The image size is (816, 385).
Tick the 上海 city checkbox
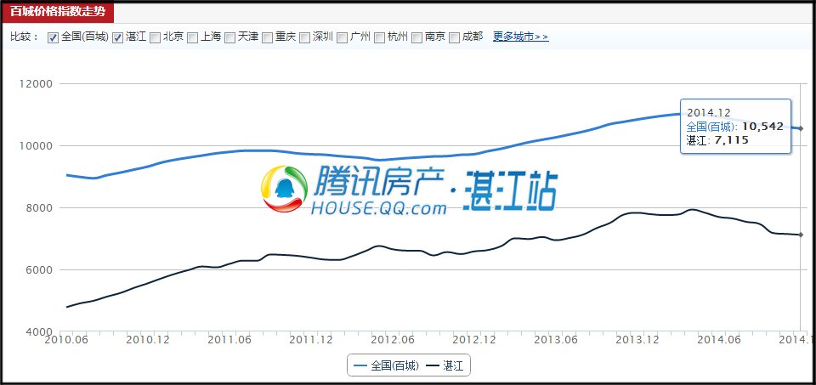pos(193,37)
